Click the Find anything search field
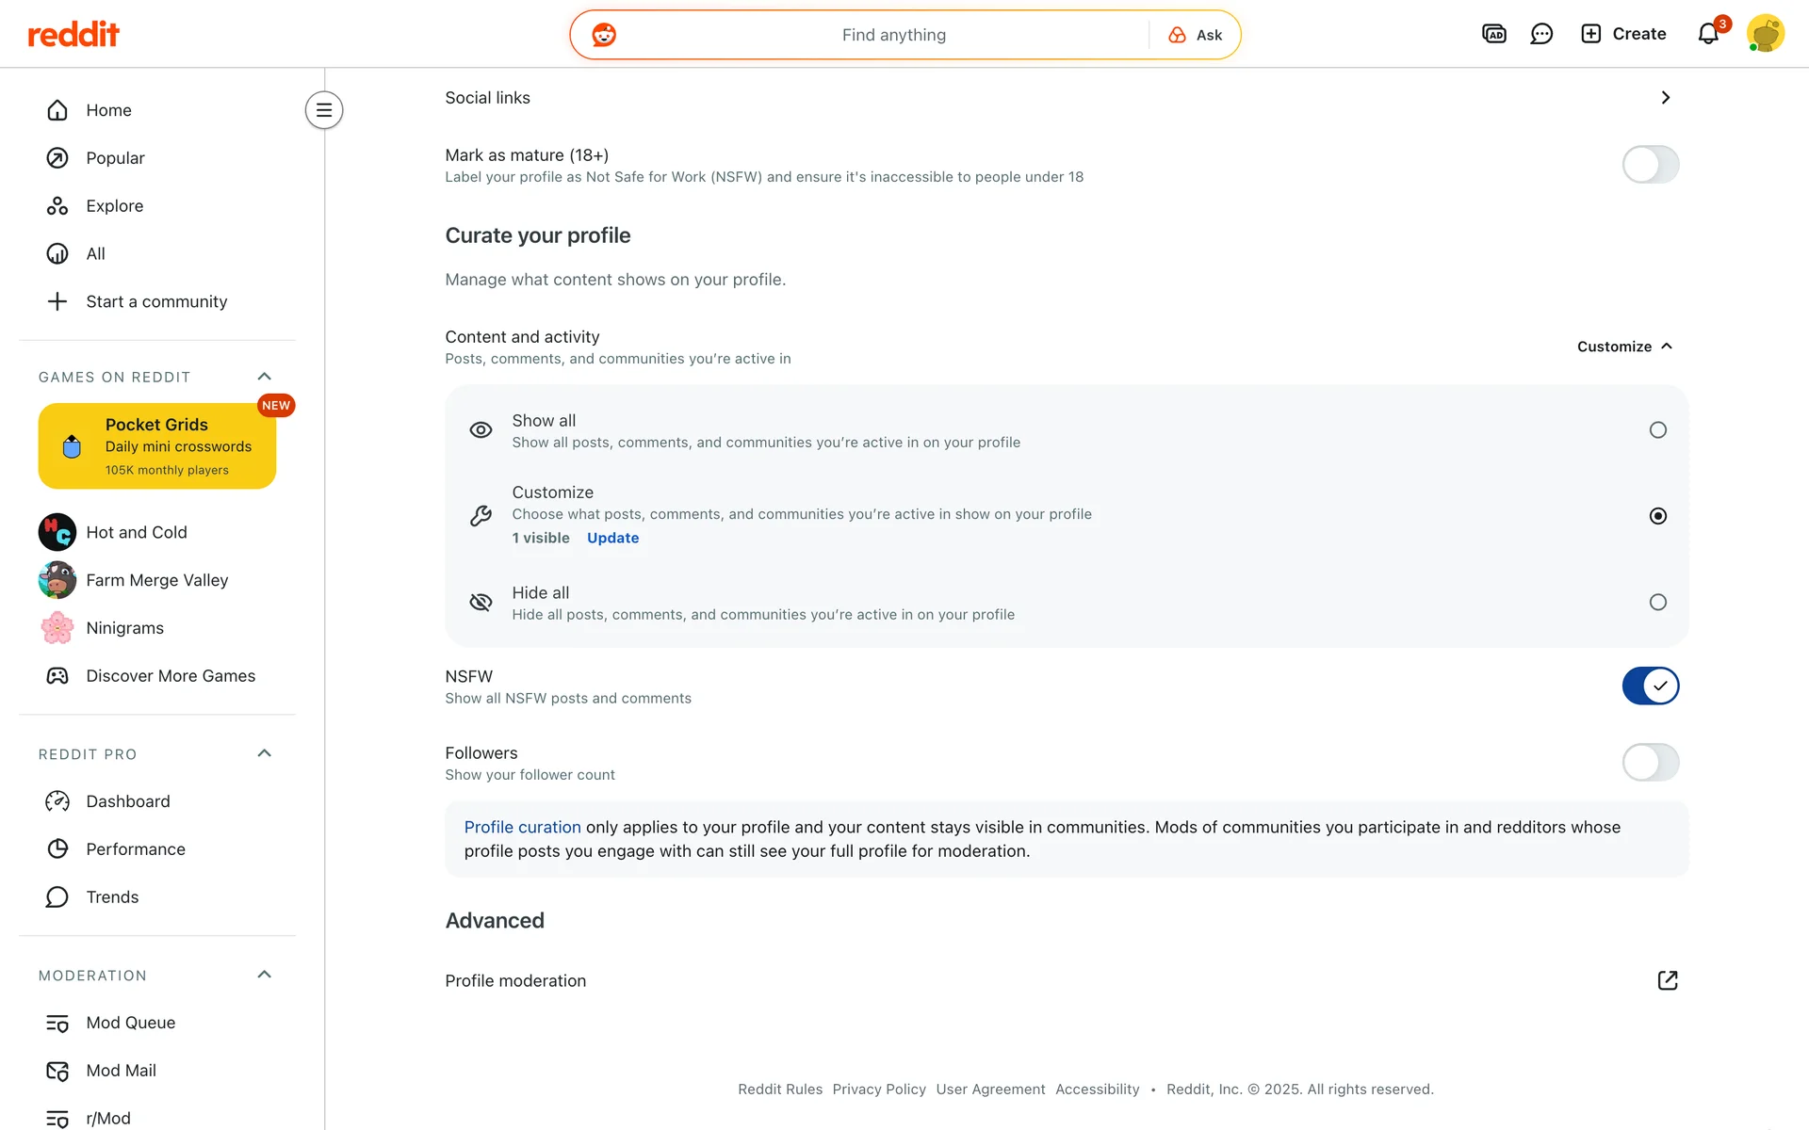 pyautogui.click(x=893, y=35)
